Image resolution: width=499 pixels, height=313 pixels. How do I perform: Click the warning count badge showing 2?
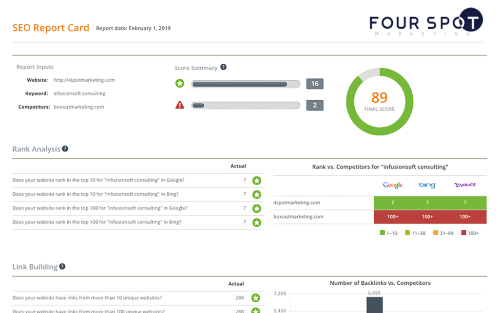(x=315, y=105)
